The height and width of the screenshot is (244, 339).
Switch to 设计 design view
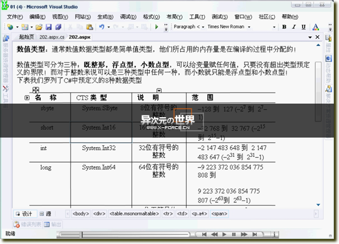pyautogui.click(x=25, y=214)
